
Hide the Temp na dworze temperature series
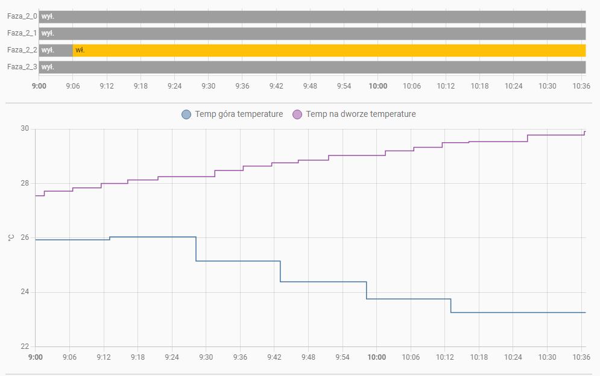361,114
